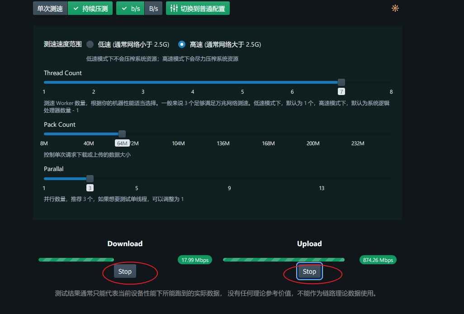Viewport: 464px width, 314px height.
Task: Click Parallal tick label 13
Action: point(322,188)
